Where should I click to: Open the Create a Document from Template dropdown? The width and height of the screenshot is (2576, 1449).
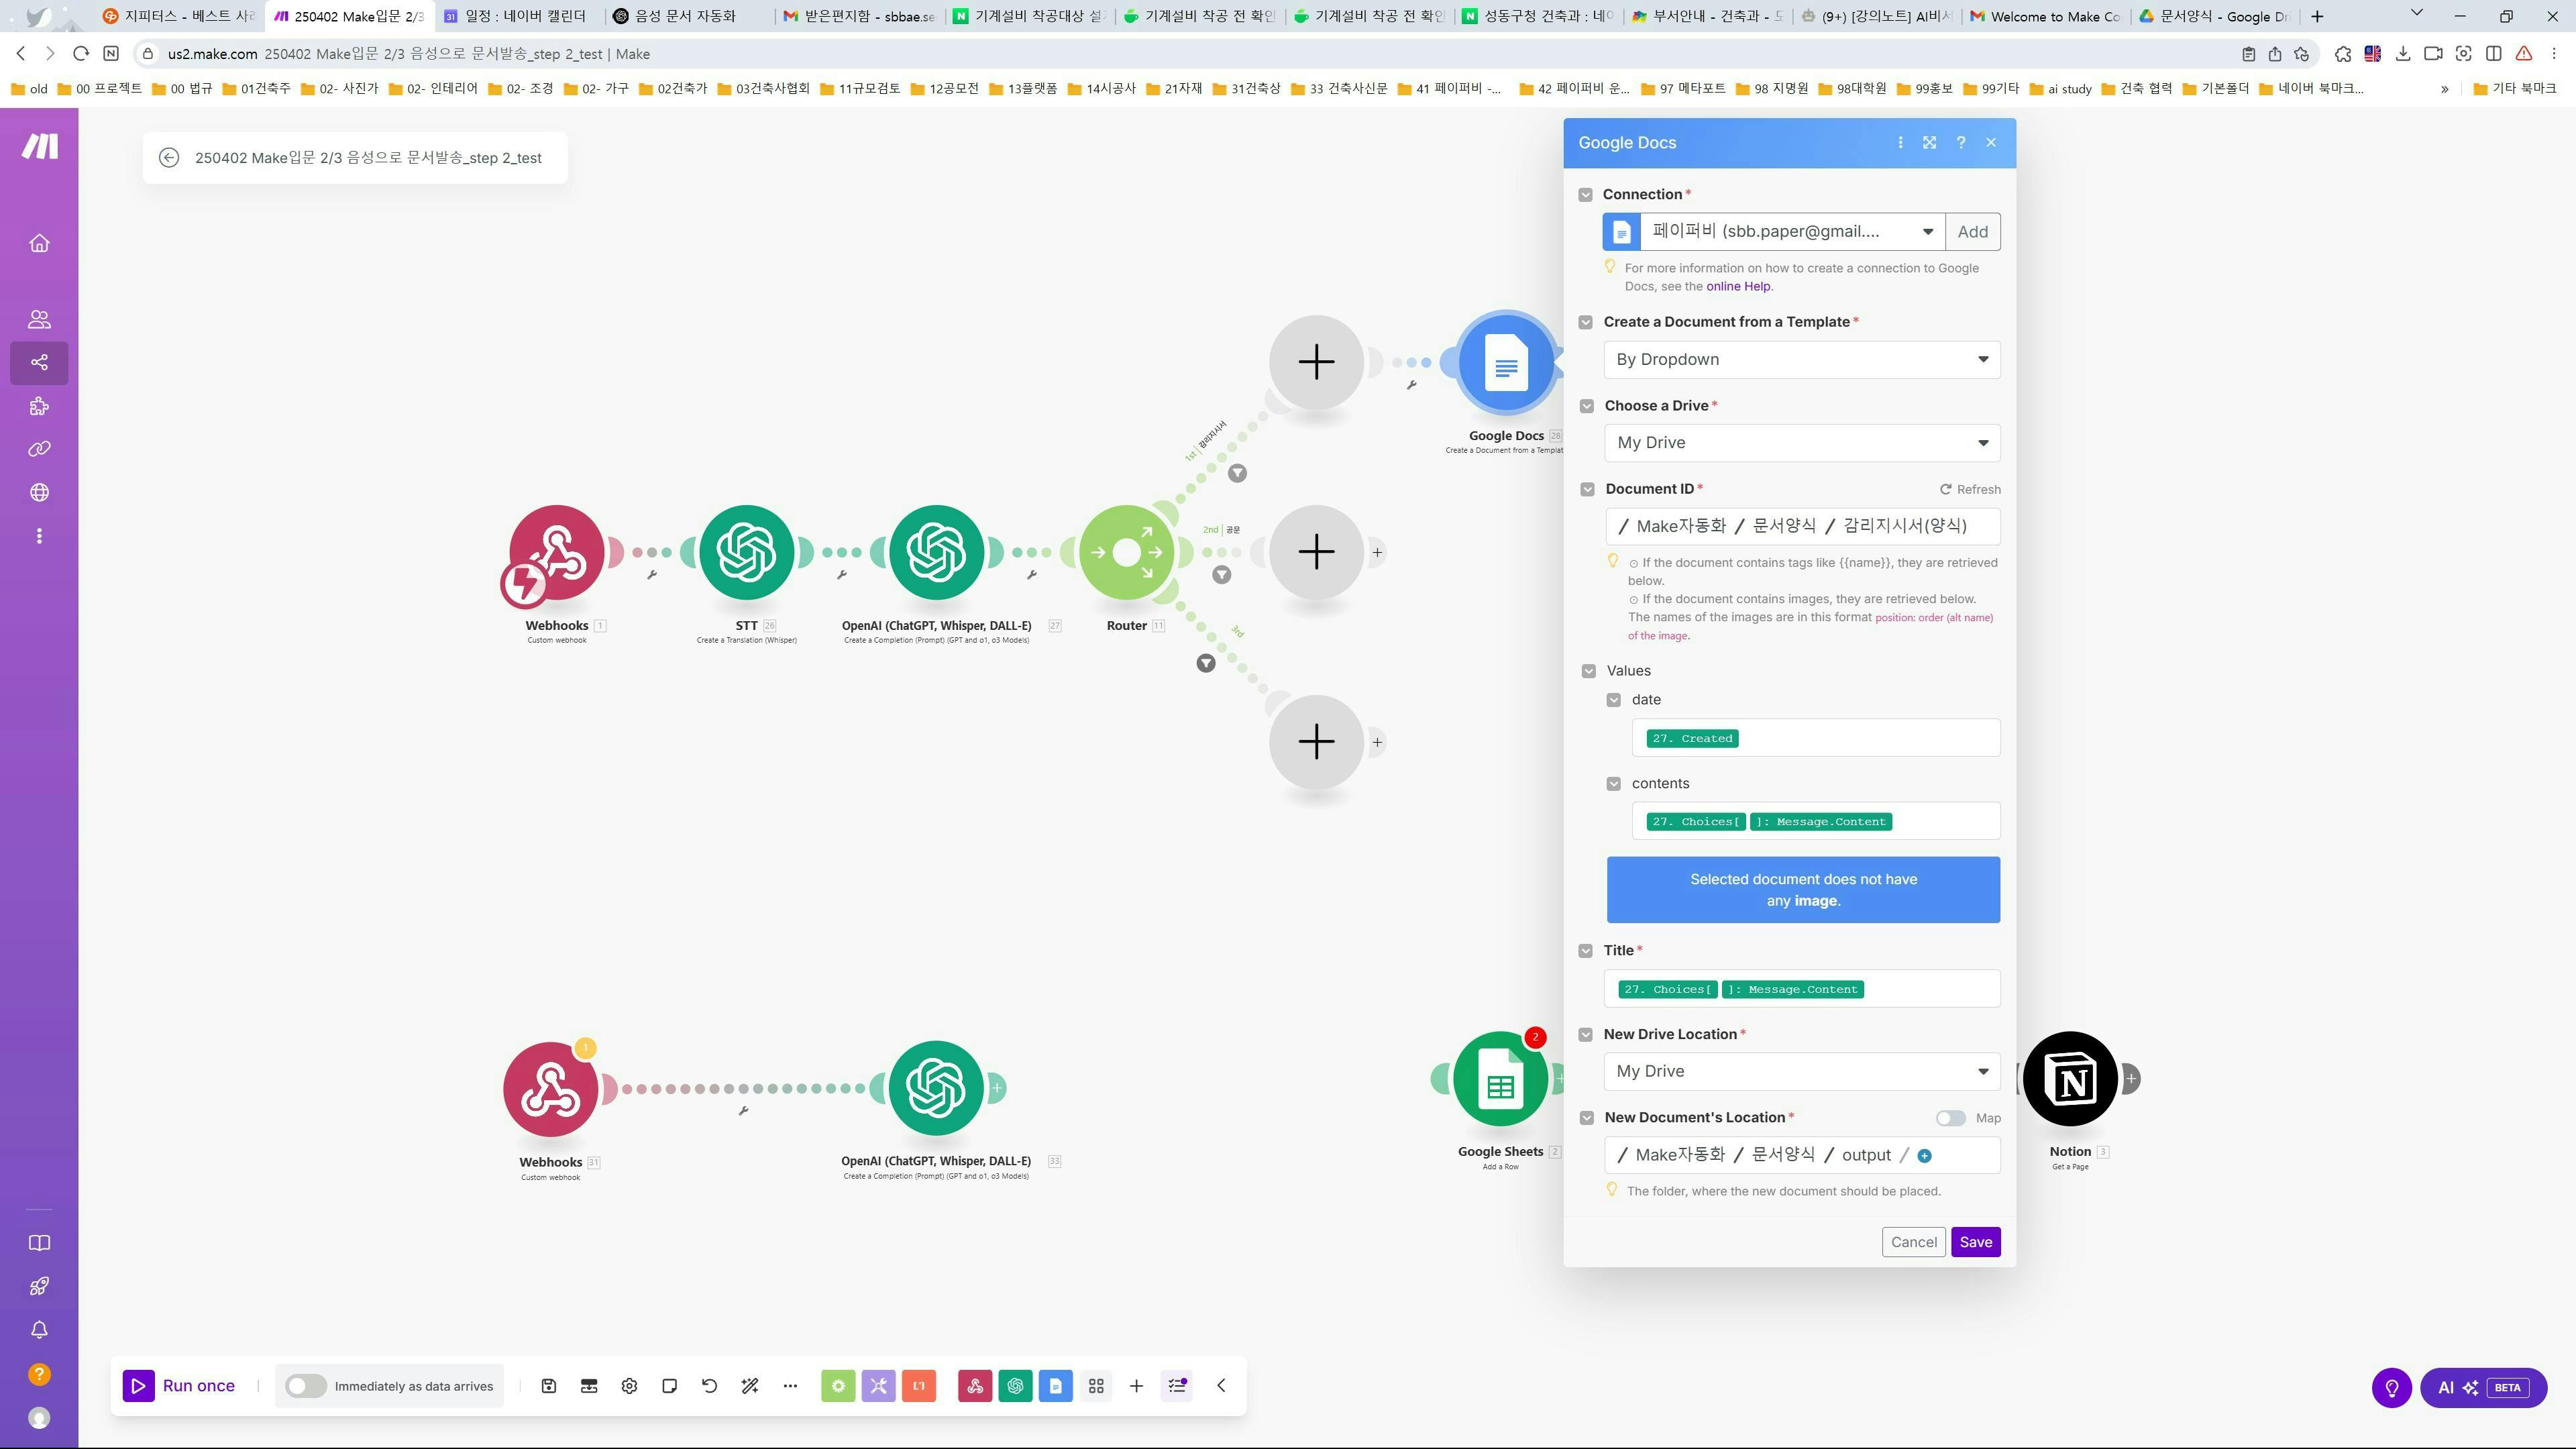tap(1801, 360)
